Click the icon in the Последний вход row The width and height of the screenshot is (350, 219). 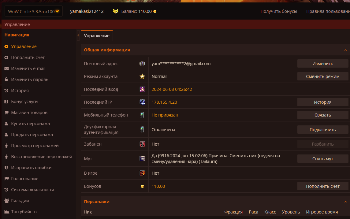[142, 89]
